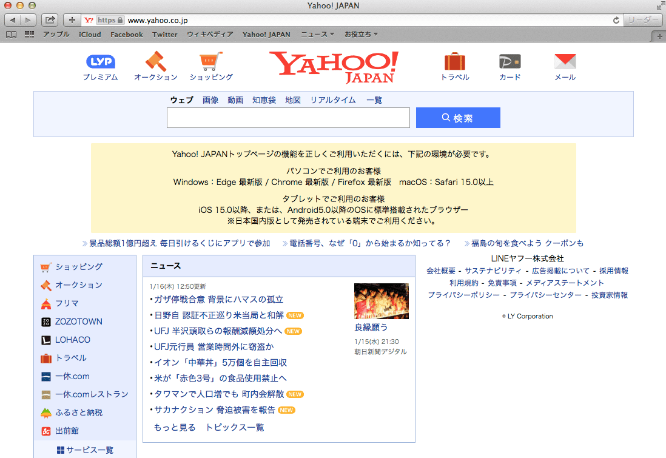Image resolution: width=666 pixels, height=458 pixels.
Task: Go forward with Safari's forward arrow
Action: click(x=28, y=20)
